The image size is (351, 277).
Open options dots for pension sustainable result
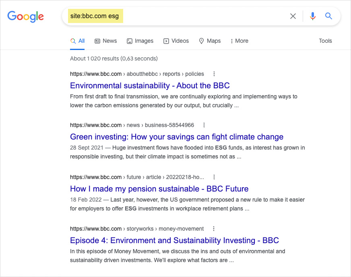(214, 177)
